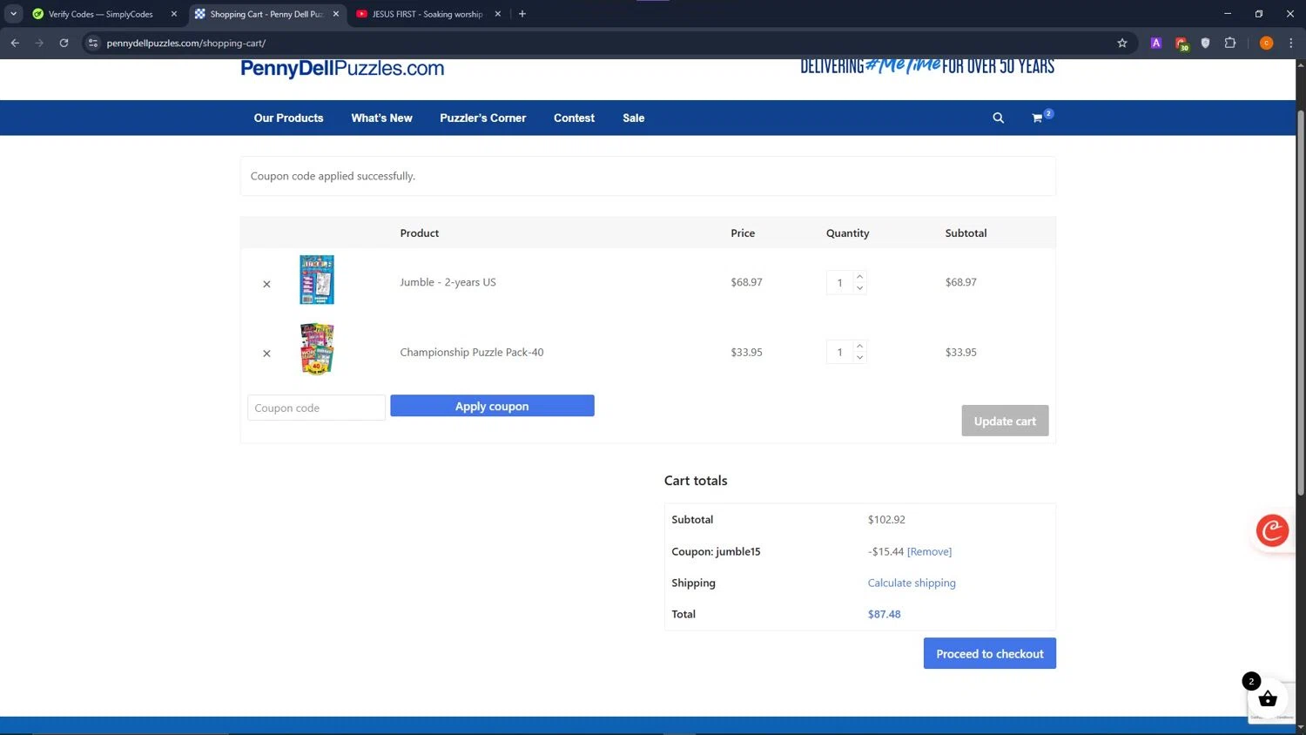Click the Apply coupon button
The image size is (1306, 735).
492,406
